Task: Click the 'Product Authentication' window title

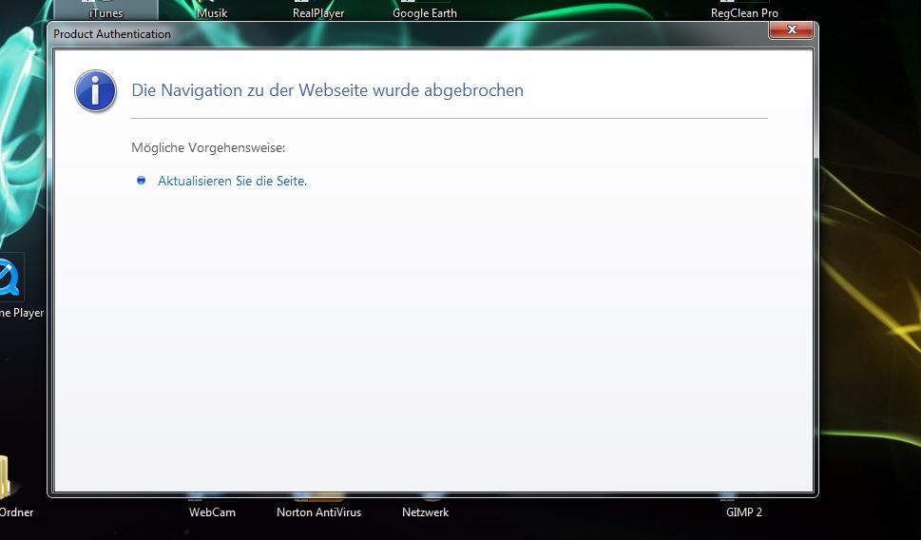Action: [112, 34]
